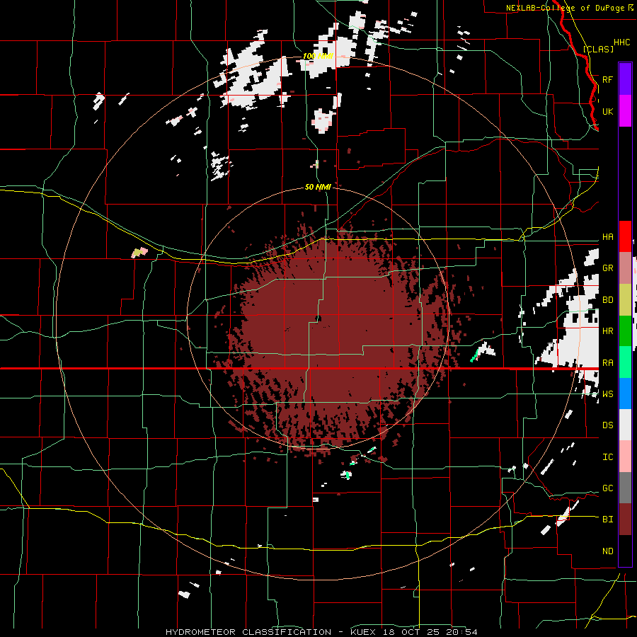This screenshot has width=637, height=637.
Task: Click the blue WS legend swatch
Action: [625, 394]
